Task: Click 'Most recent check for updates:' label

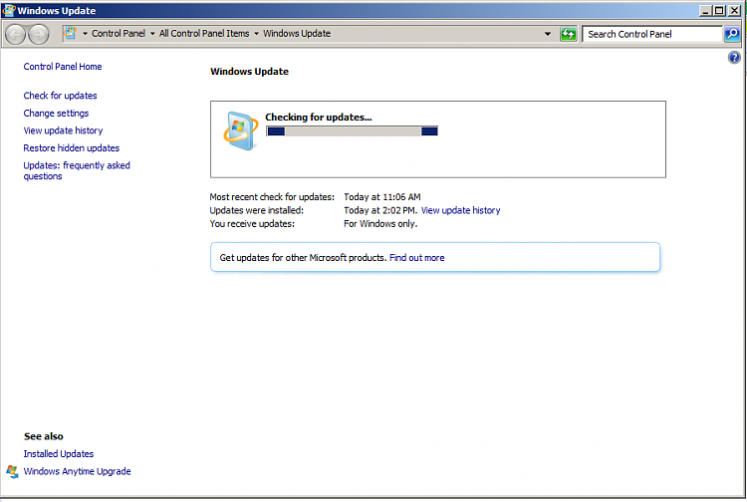Action: 272,197
